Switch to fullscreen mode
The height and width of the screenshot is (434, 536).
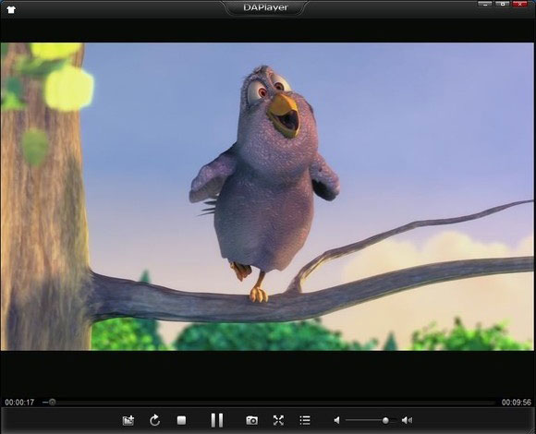point(278,420)
